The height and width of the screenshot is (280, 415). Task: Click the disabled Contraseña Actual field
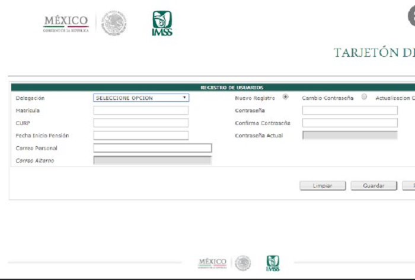coord(350,136)
